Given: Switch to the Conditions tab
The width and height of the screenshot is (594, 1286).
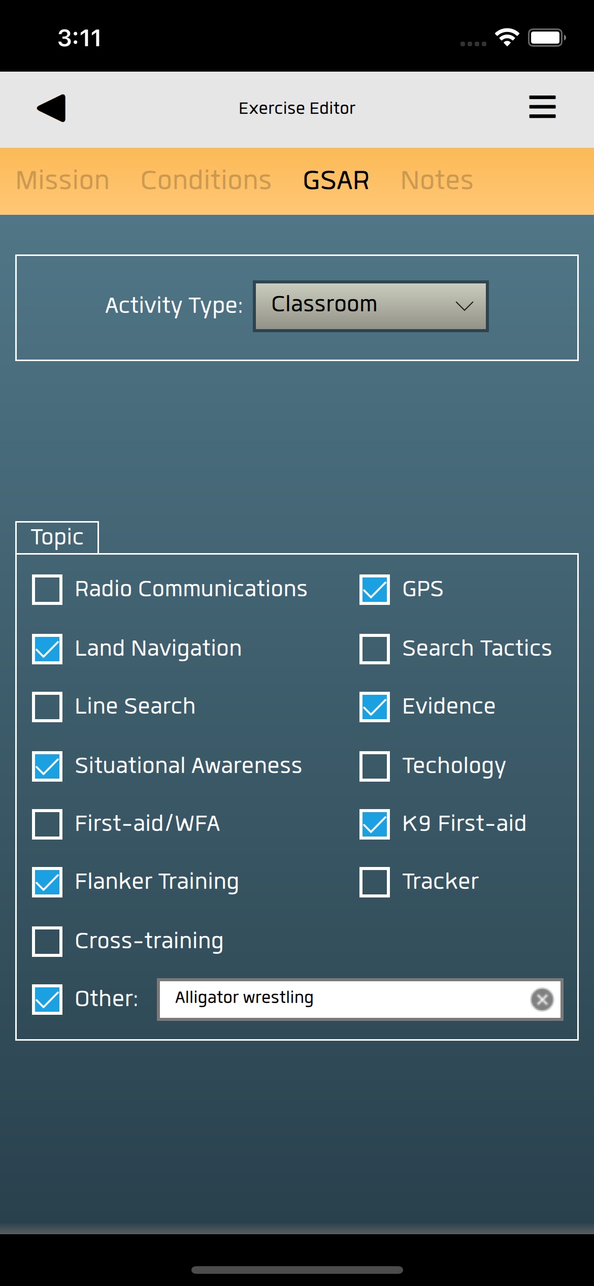Looking at the screenshot, I should [206, 180].
